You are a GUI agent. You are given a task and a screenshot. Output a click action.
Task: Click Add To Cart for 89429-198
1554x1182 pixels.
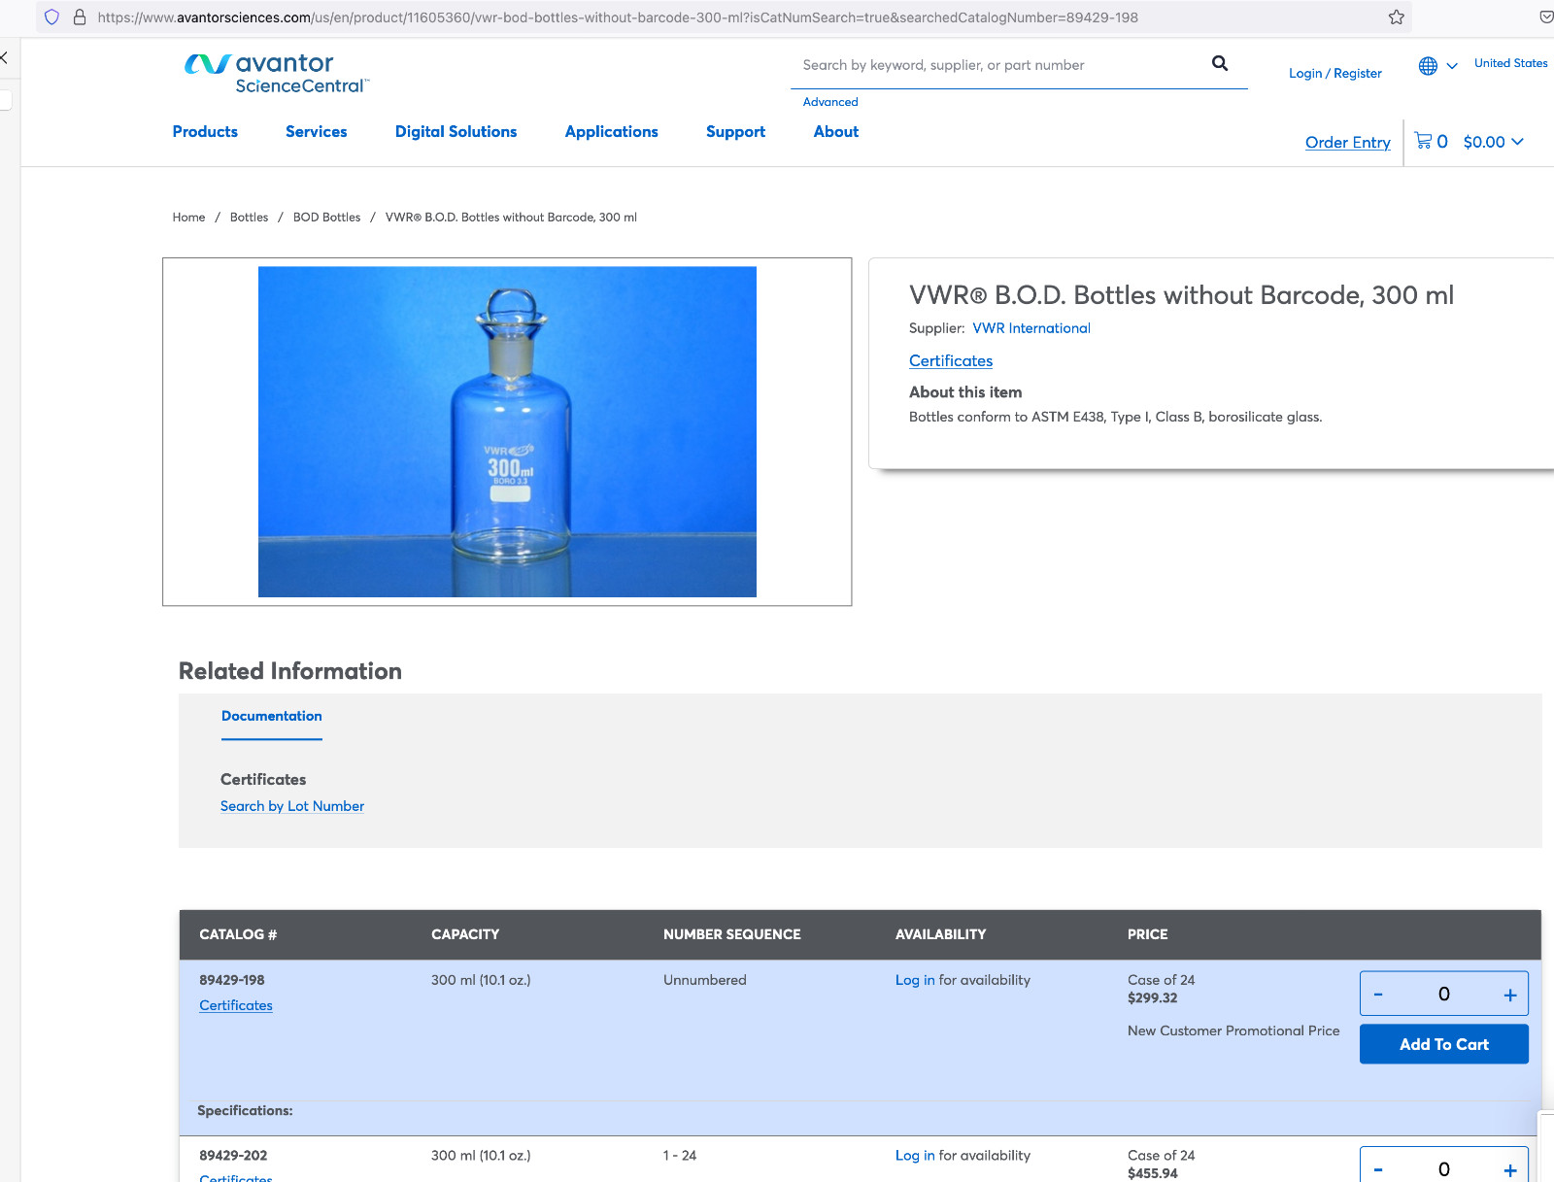point(1444,1044)
